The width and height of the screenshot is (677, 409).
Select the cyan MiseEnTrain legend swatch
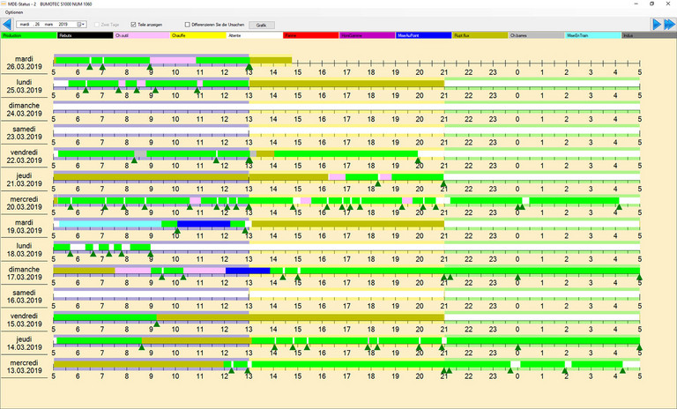(592, 35)
